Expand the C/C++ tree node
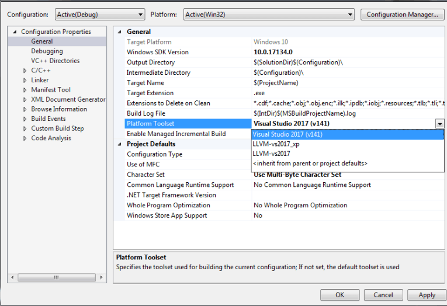 click(x=25, y=71)
